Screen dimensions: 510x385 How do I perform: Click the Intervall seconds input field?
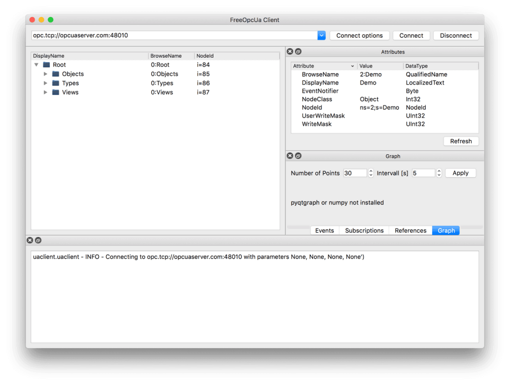pyautogui.click(x=423, y=173)
